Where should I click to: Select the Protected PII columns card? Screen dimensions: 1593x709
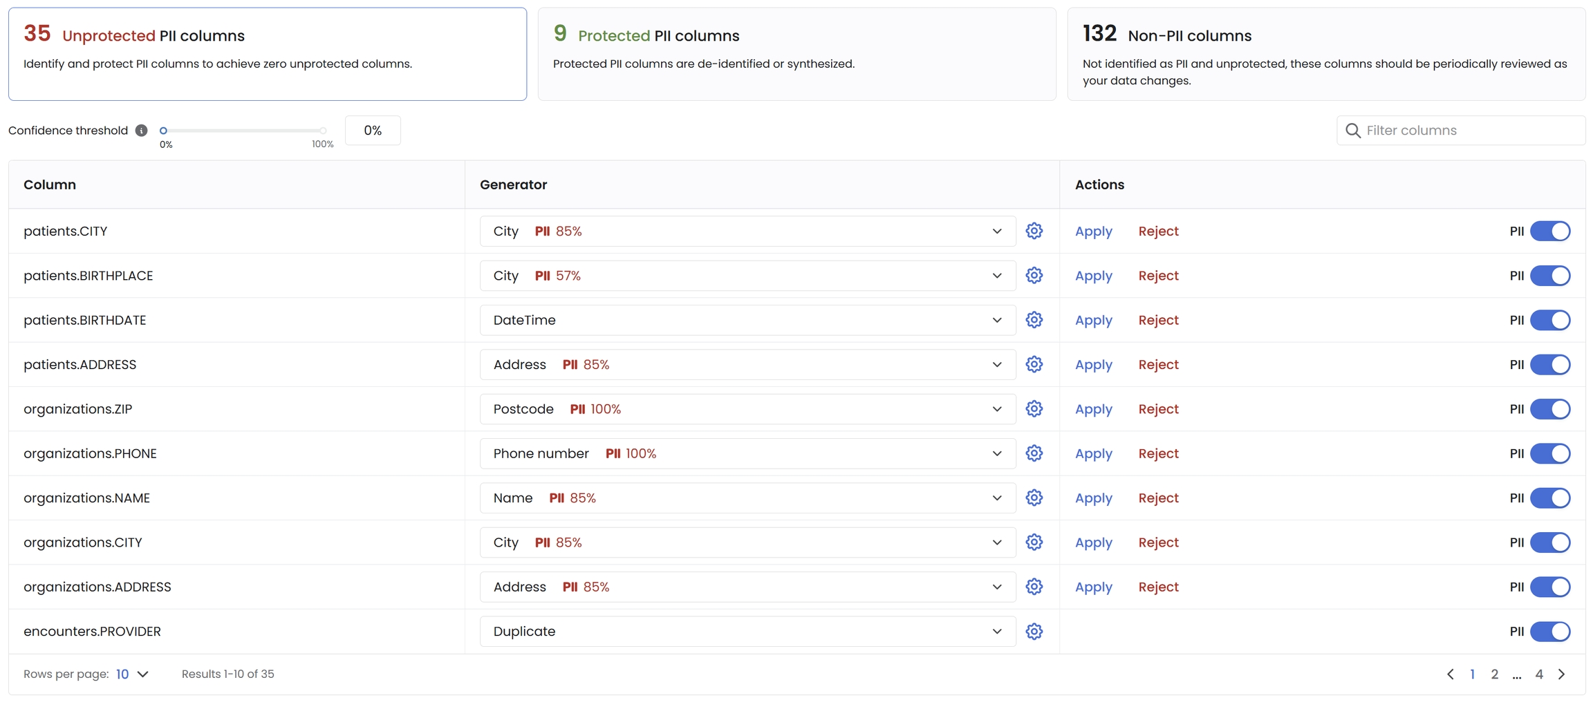coord(796,54)
